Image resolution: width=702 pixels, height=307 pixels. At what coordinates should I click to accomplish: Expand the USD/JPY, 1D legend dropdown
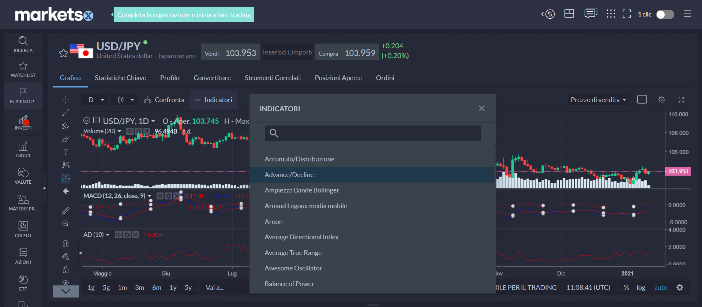(153, 121)
